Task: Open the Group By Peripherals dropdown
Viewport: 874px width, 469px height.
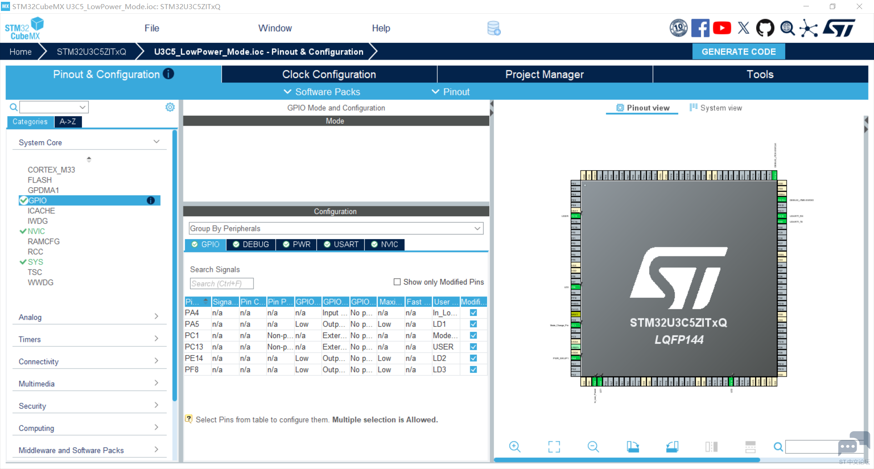Action: pyautogui.click(x=336, y=229)
